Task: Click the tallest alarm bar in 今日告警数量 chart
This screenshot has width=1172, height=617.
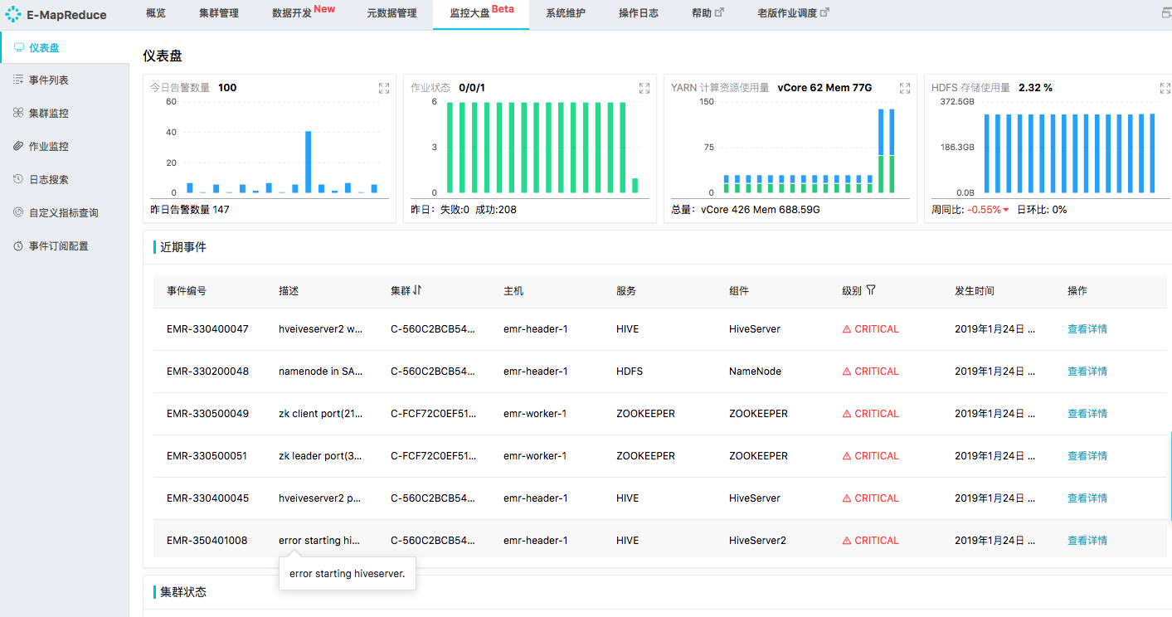Action: point(308,162)
